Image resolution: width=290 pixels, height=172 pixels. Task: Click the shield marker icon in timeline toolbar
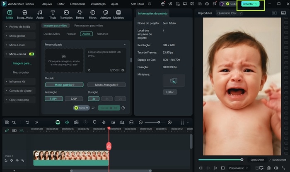pyautogui.click(x=94, y=122)
